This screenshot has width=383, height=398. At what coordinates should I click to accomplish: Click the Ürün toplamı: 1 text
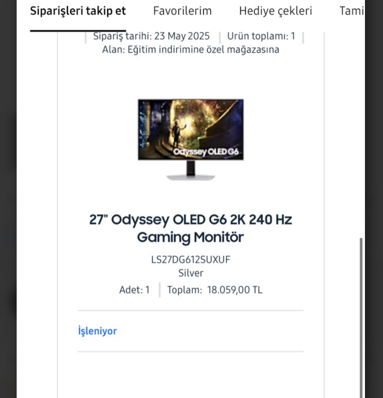pos(261,36)
